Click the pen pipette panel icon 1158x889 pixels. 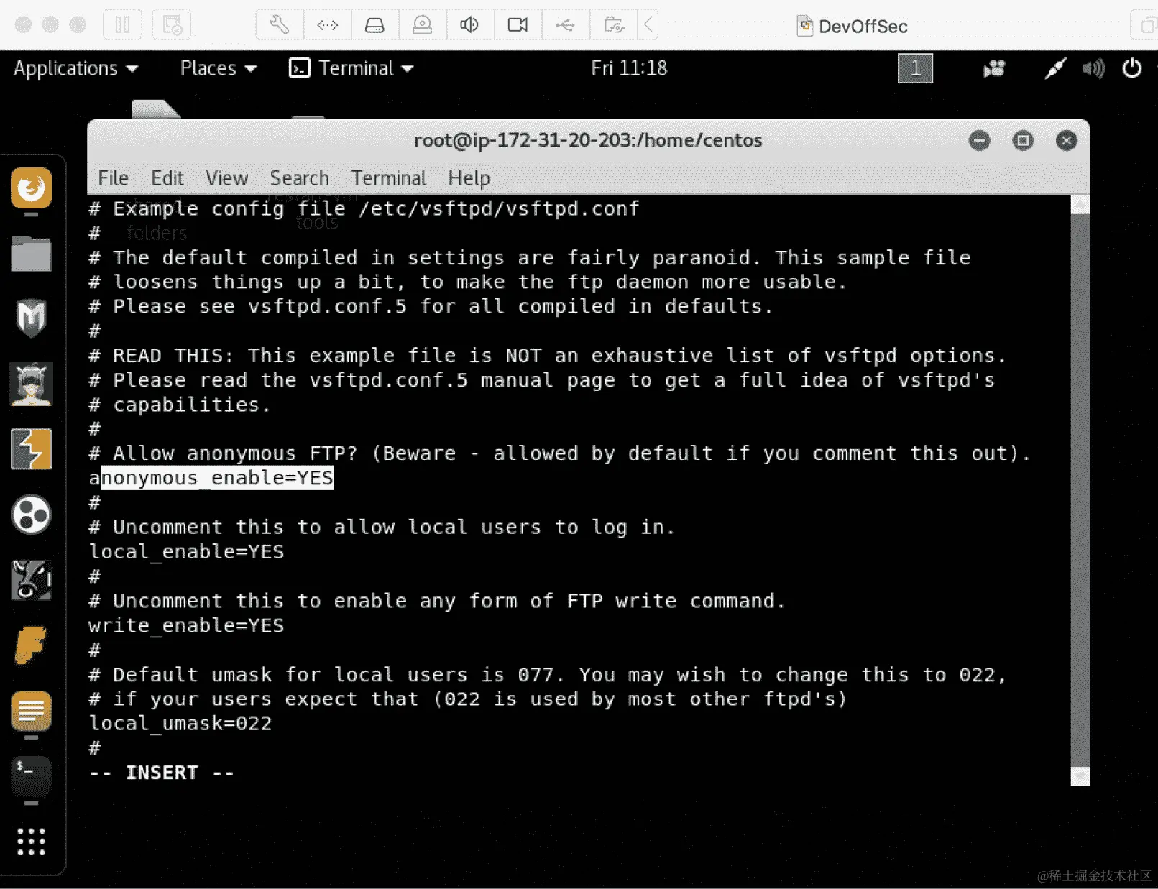coord(1054,68)
